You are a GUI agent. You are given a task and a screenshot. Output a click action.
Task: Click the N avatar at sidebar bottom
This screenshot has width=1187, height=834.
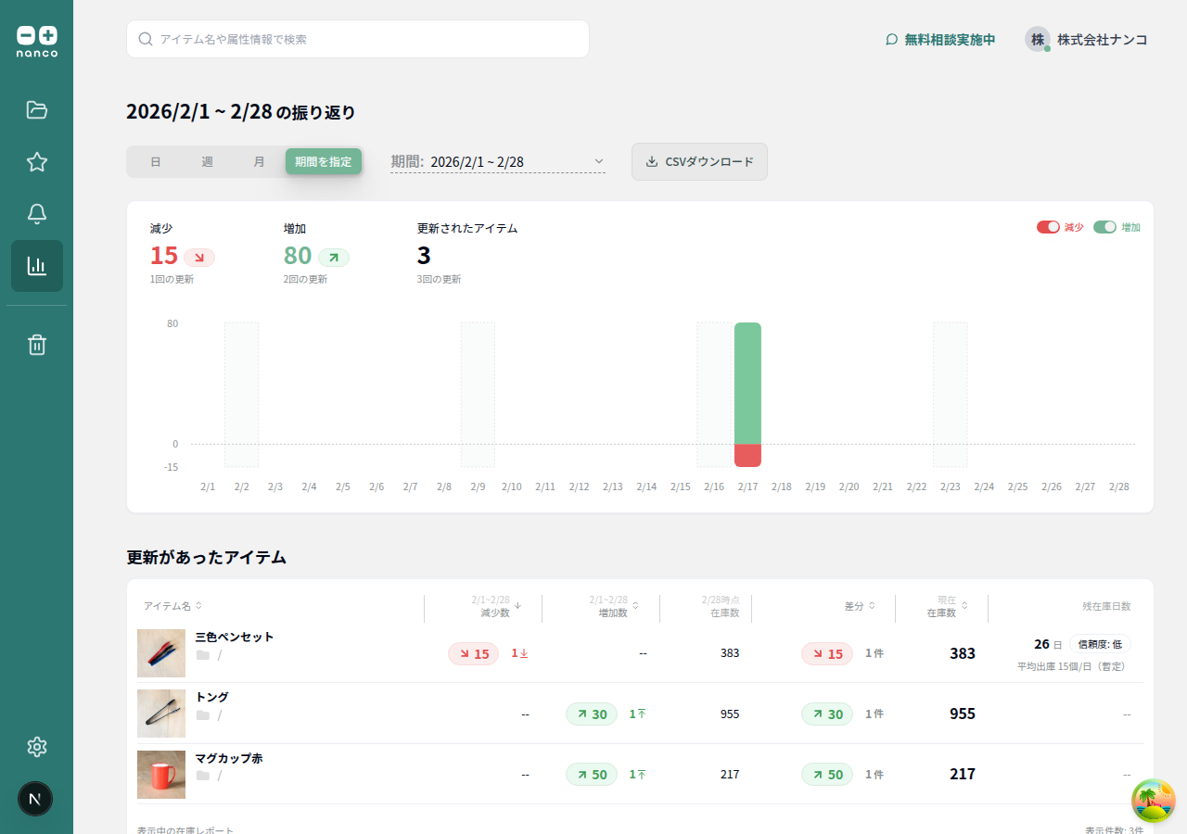tap(35, 798)
